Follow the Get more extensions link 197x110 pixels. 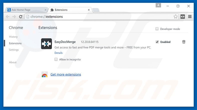coord(66,74)
